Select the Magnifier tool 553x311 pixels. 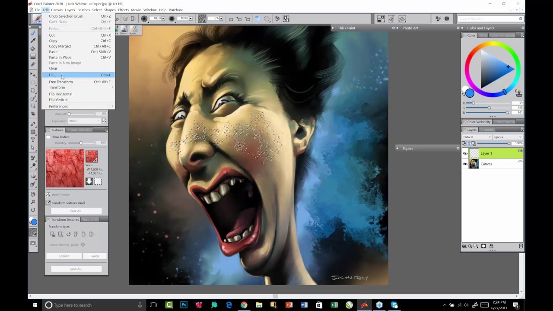[x=33, y=202]
